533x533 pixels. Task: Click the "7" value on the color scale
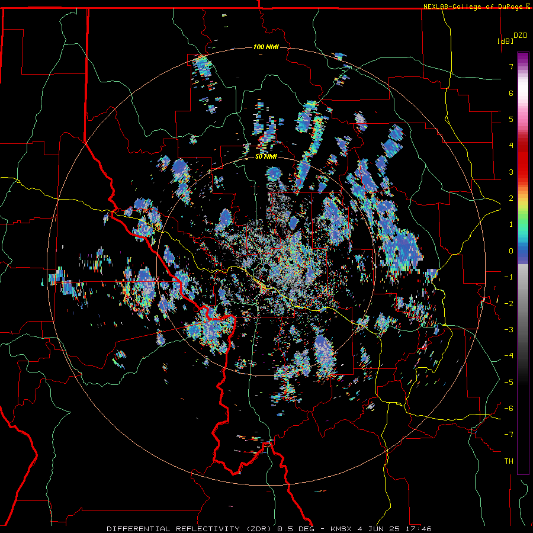511,66
